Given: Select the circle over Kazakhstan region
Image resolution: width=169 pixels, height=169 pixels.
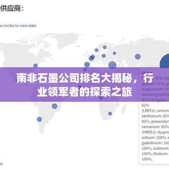Looking at the screenshot, I should pyautogui.click(x=138, y=57).
